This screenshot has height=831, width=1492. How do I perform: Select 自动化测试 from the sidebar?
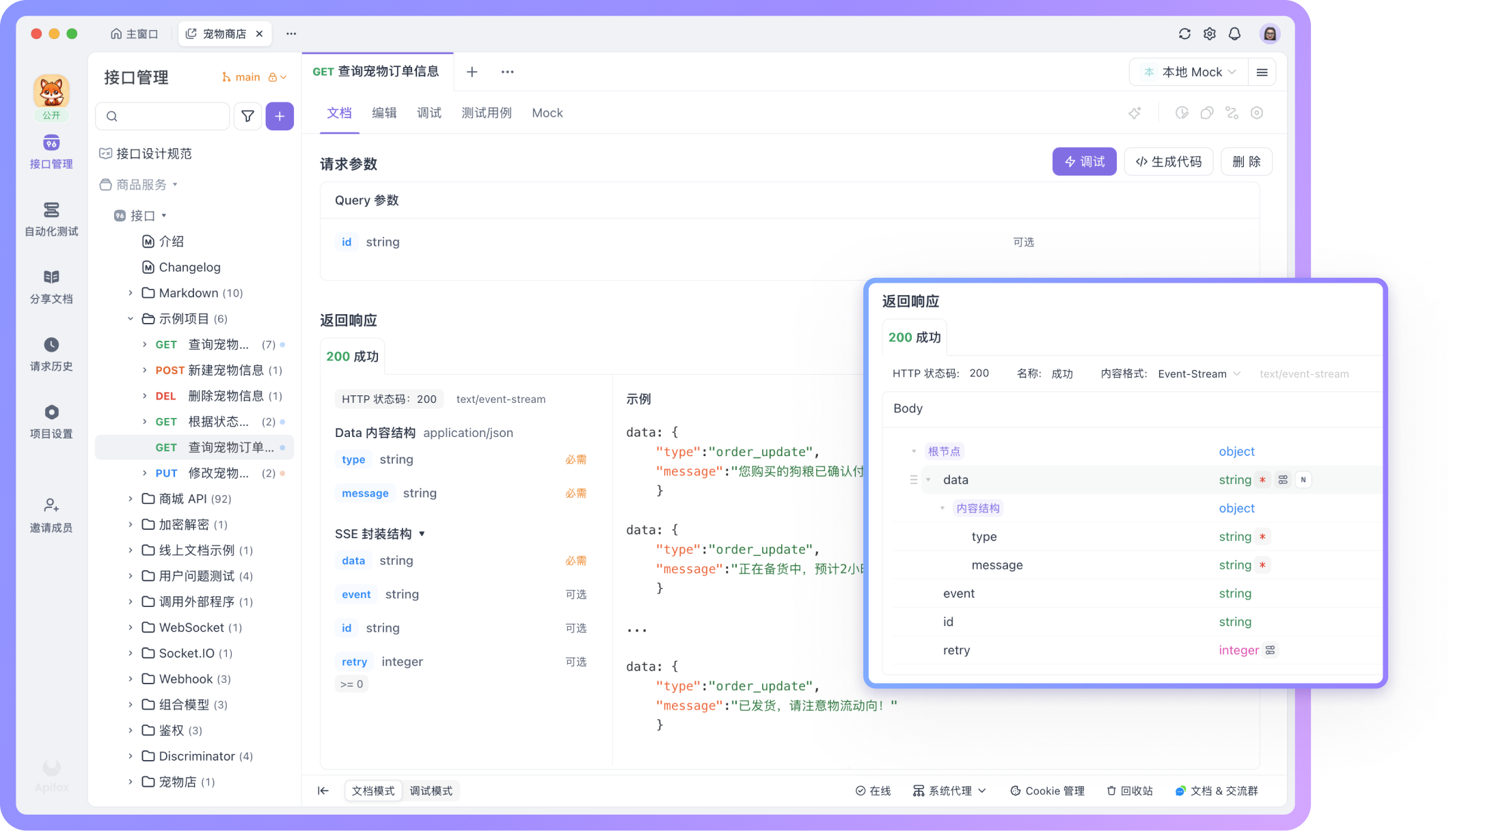51,220
